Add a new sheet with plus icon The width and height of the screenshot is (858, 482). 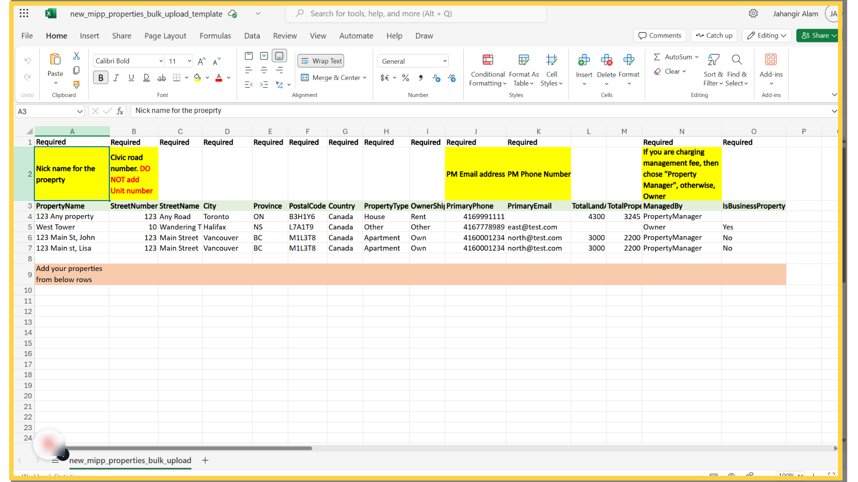pyautogui.click(x=205, y=461)
